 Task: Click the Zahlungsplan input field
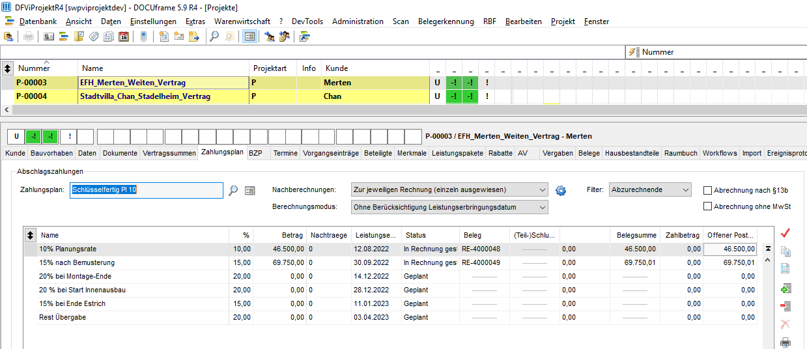tap(147, 190)
